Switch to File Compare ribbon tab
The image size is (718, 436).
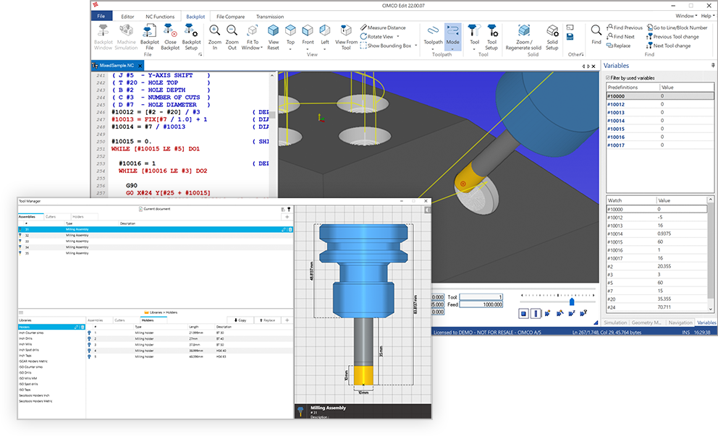click(230, 17)
